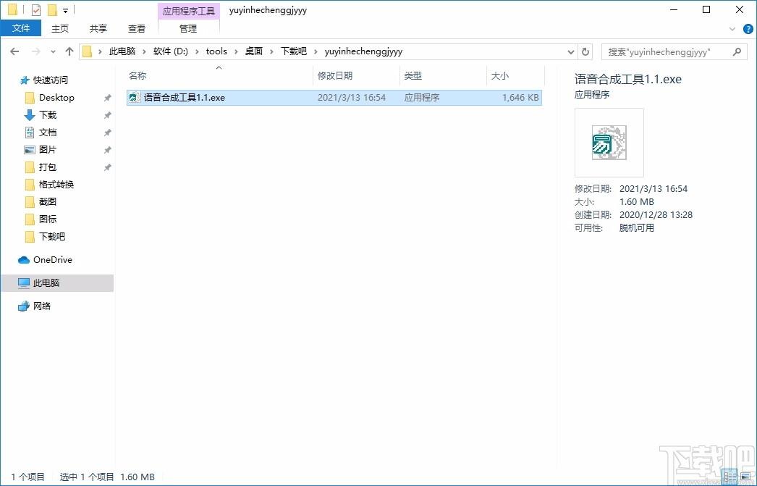Open 快速访问 in navigation pane
Screen dimensions: 757x486
(x=50, y=80)
